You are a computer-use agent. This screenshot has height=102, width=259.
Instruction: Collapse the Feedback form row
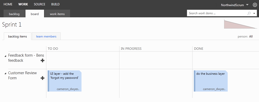point(6,56)
